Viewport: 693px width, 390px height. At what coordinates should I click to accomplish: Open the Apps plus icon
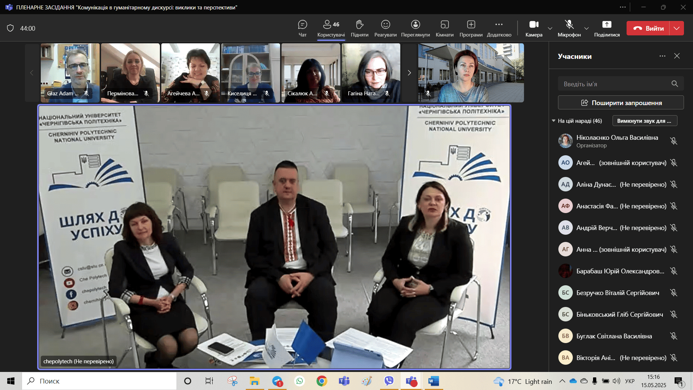(471, 25)
